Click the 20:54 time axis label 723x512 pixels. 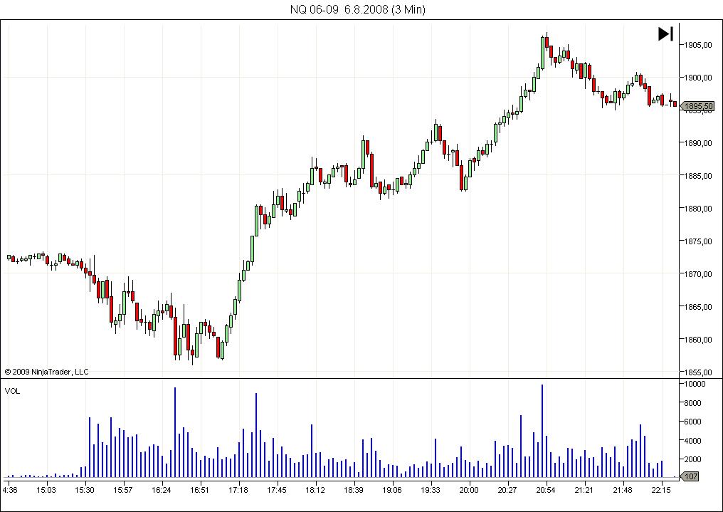pyautogui.click(x=546, y=490)
